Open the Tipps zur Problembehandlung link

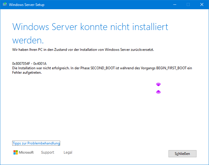(36, 143)
